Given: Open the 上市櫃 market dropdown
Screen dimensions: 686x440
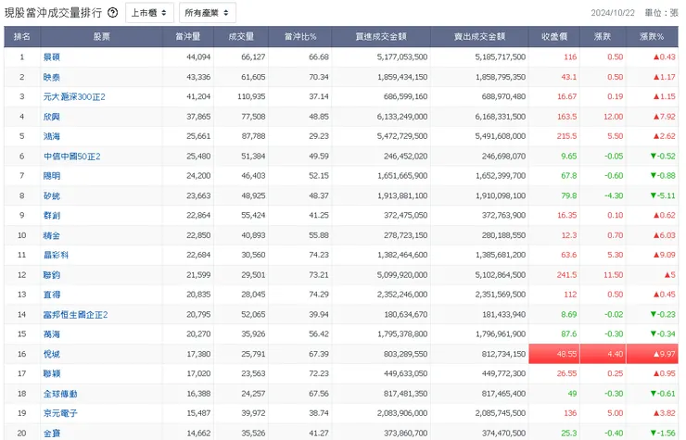Looking at the screenshot, I should tap(149, 13).
